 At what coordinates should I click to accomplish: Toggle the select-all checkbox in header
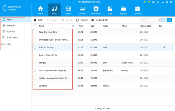click(x=35, y=26)
